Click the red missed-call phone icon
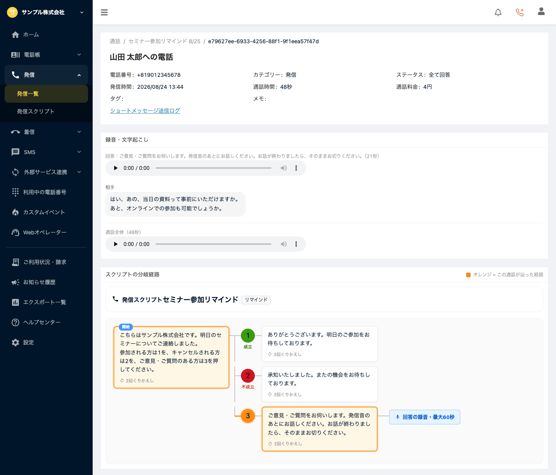This screenshot has height=475, width=556. coord(520,12)
